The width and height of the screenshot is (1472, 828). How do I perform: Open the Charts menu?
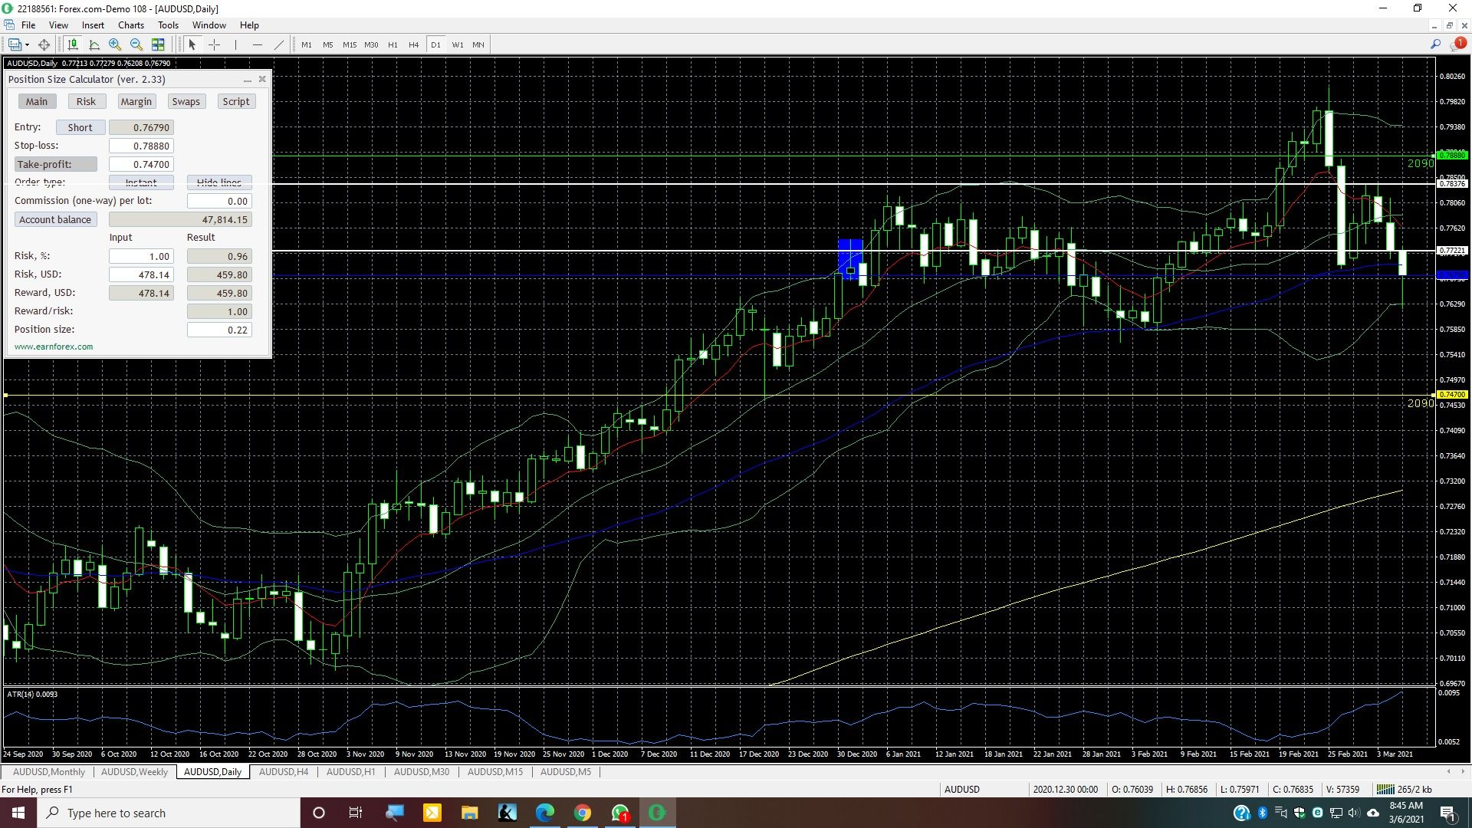point(131,25)
